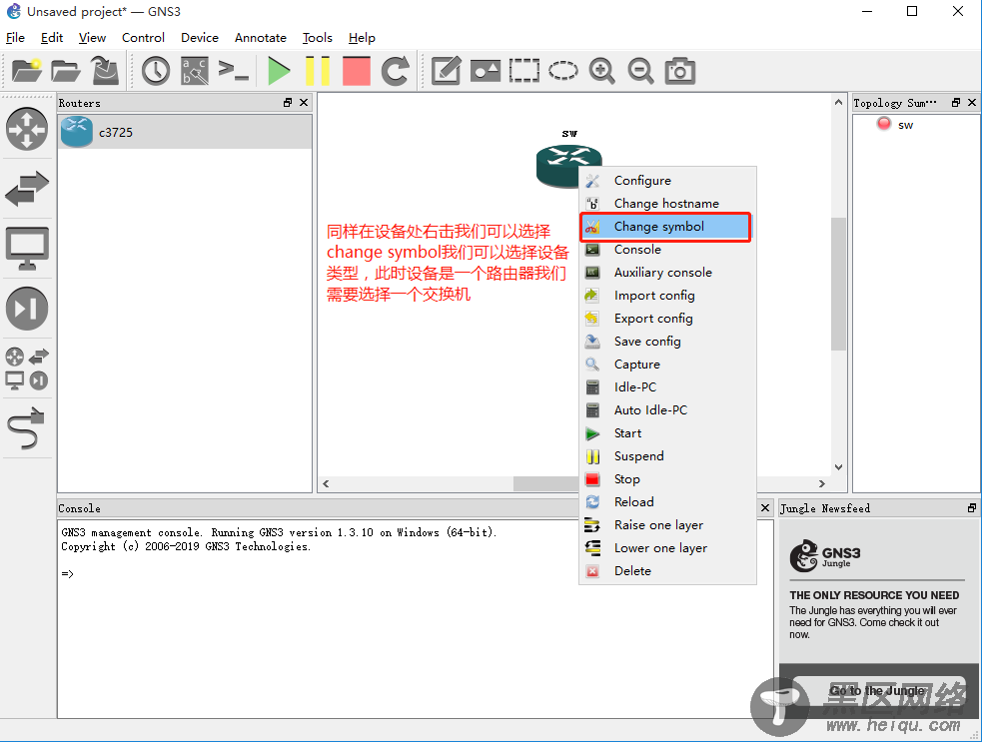Select the c3725 router in Routers list

[x=185, y=132]
